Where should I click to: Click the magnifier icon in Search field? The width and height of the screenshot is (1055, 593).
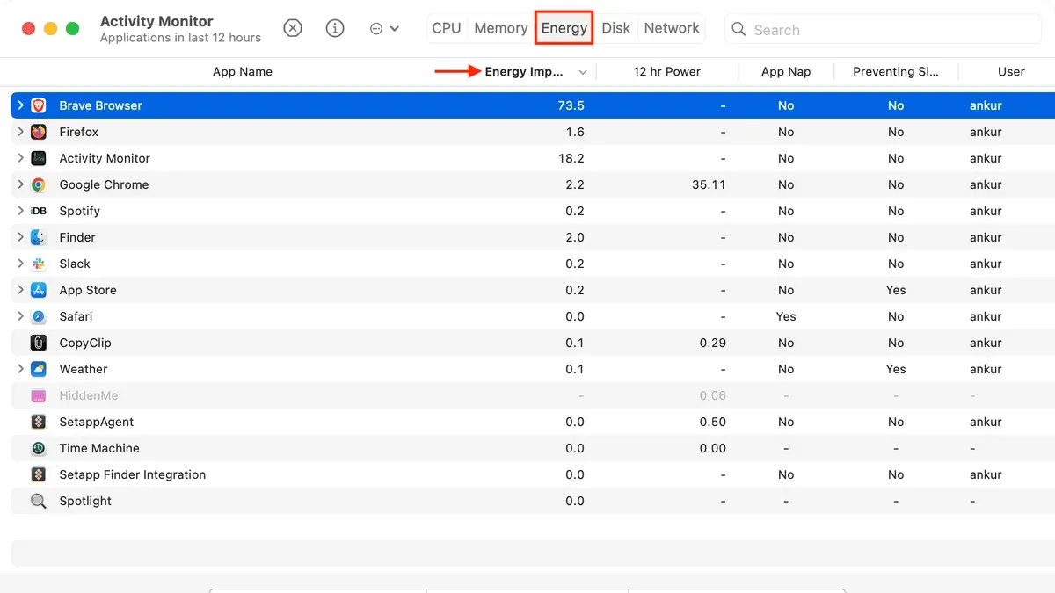739,29
